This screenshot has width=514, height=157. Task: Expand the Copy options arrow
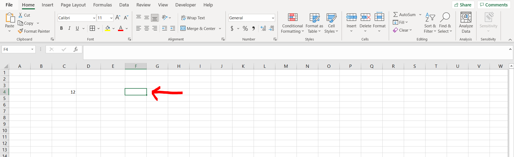tap(38, 23)
